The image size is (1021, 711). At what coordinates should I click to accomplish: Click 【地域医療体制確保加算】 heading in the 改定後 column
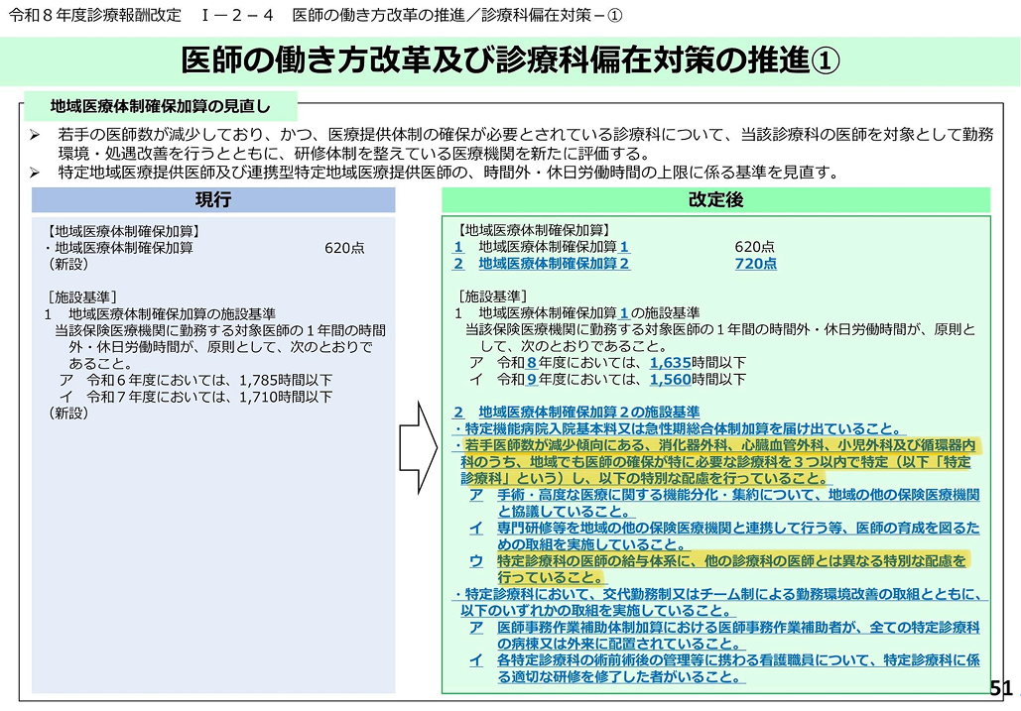534,230
